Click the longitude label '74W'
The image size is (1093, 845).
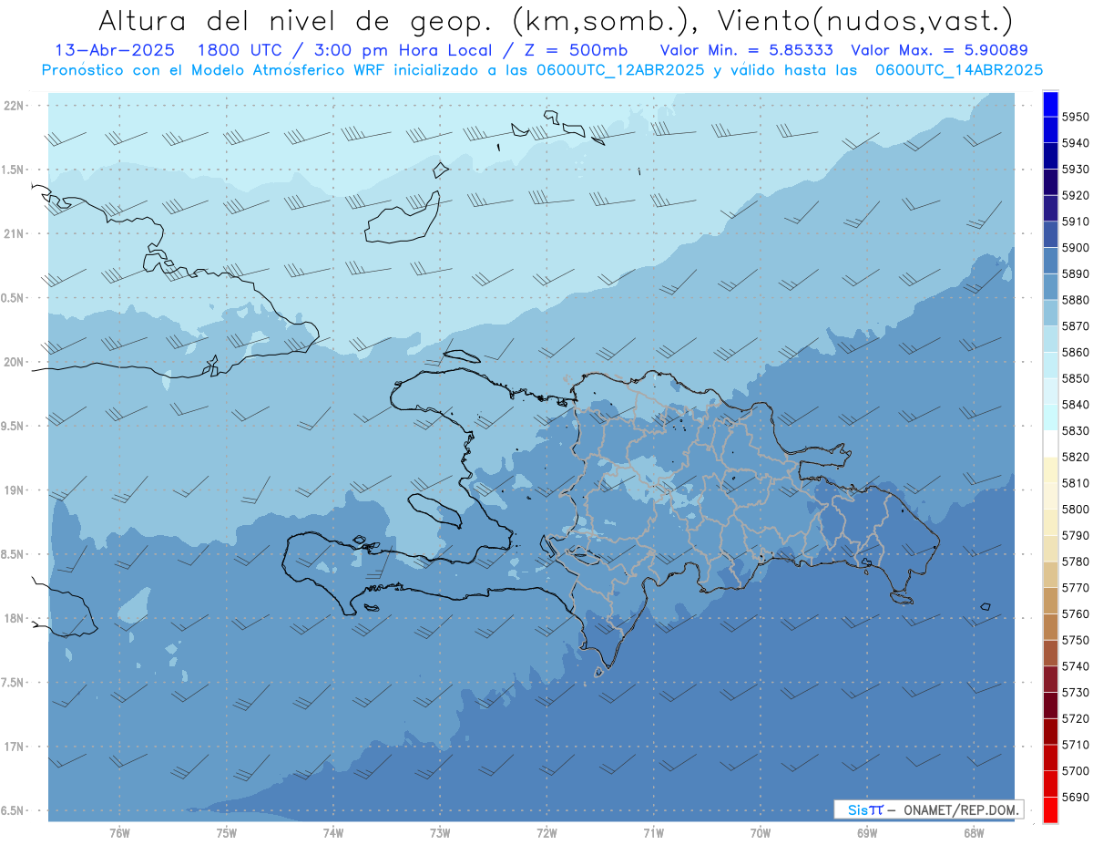333,832
